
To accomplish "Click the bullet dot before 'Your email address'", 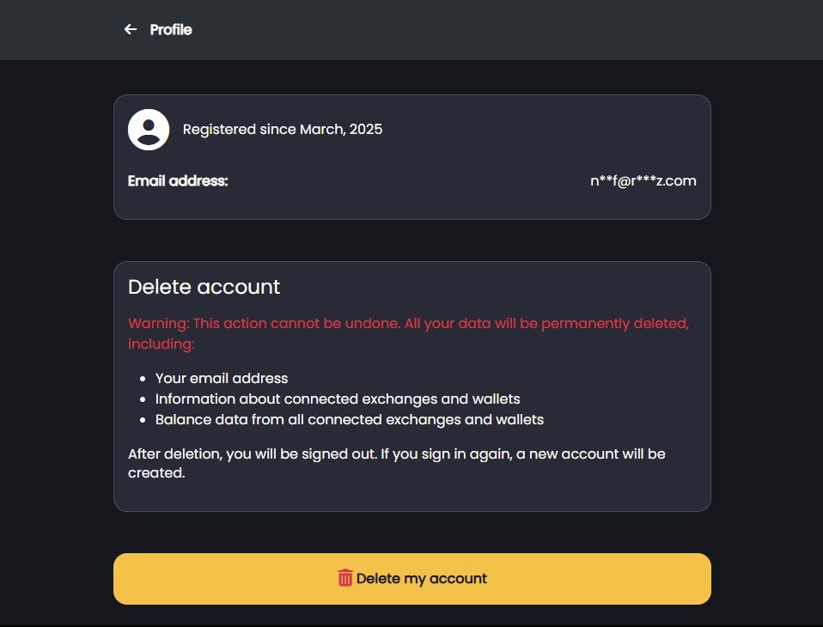I will (x=143, y=378).
